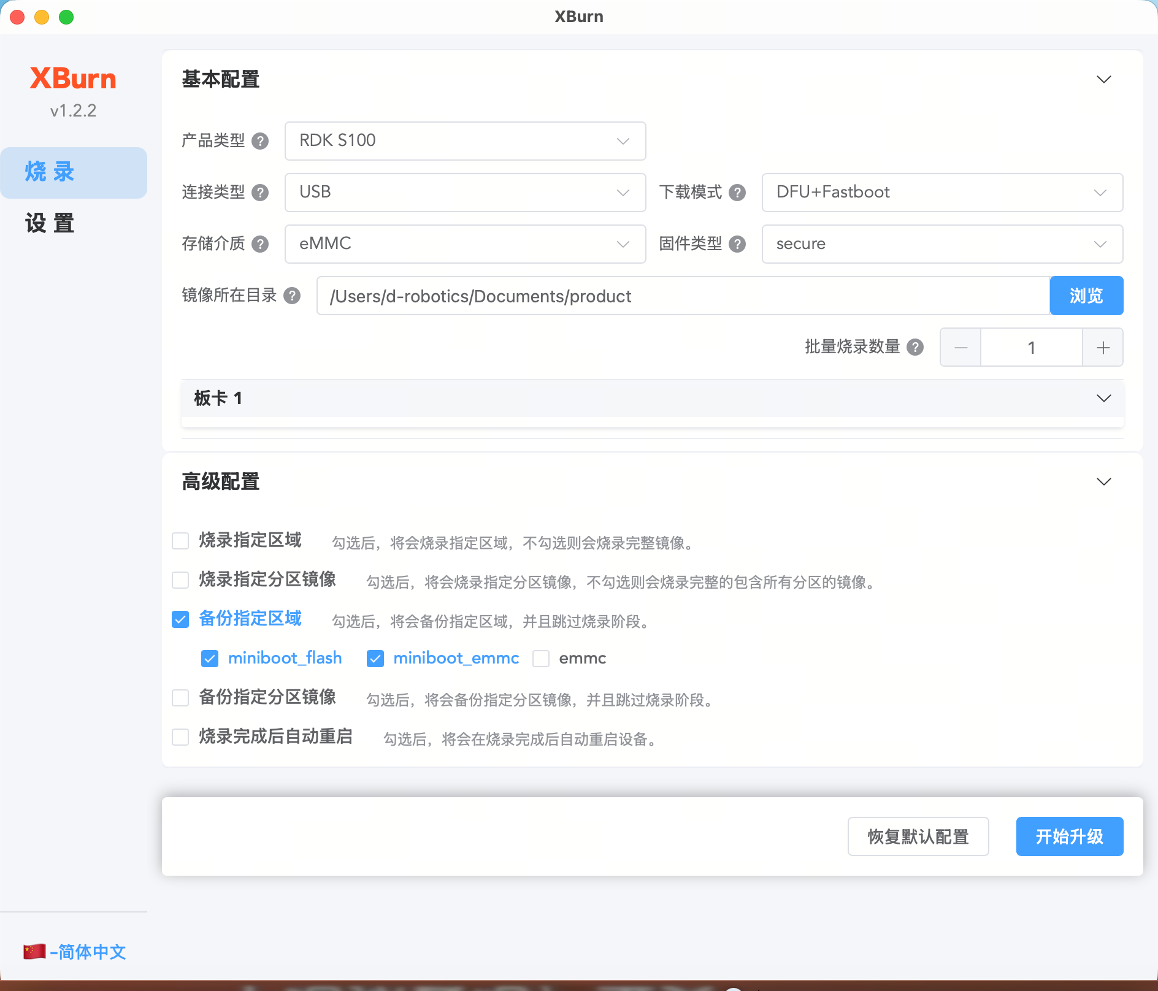Switch to the 烧录 sidebar tab

(74, 172)
